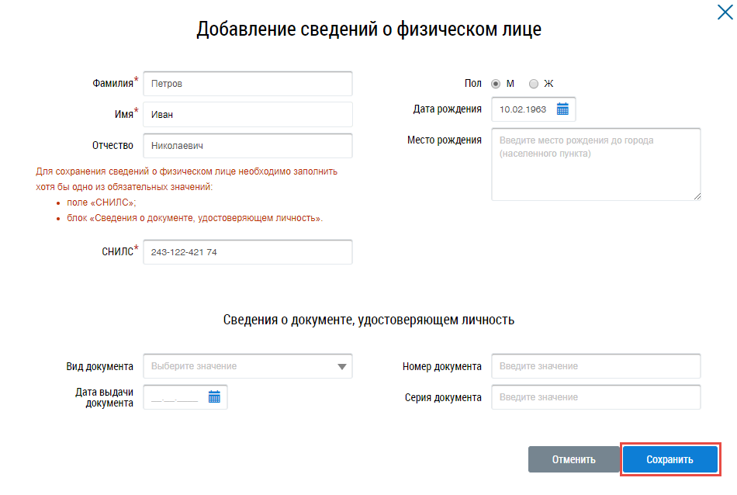
Task: Click the Отчество text field
Action: (247, 146)
